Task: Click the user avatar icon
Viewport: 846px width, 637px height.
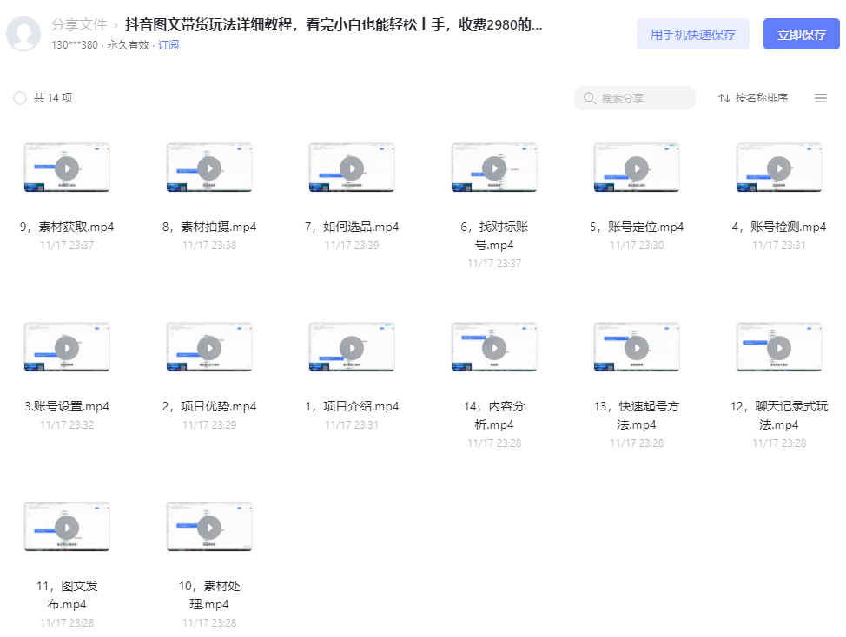Action: pos(23,34)
